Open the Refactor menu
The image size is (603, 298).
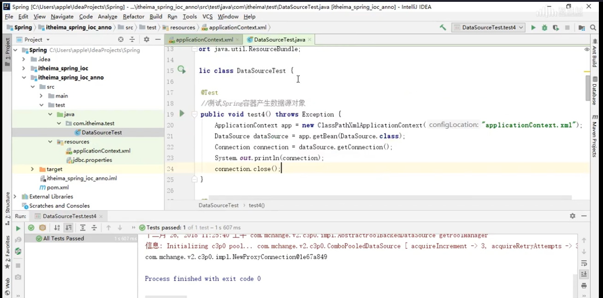point(134,17)
